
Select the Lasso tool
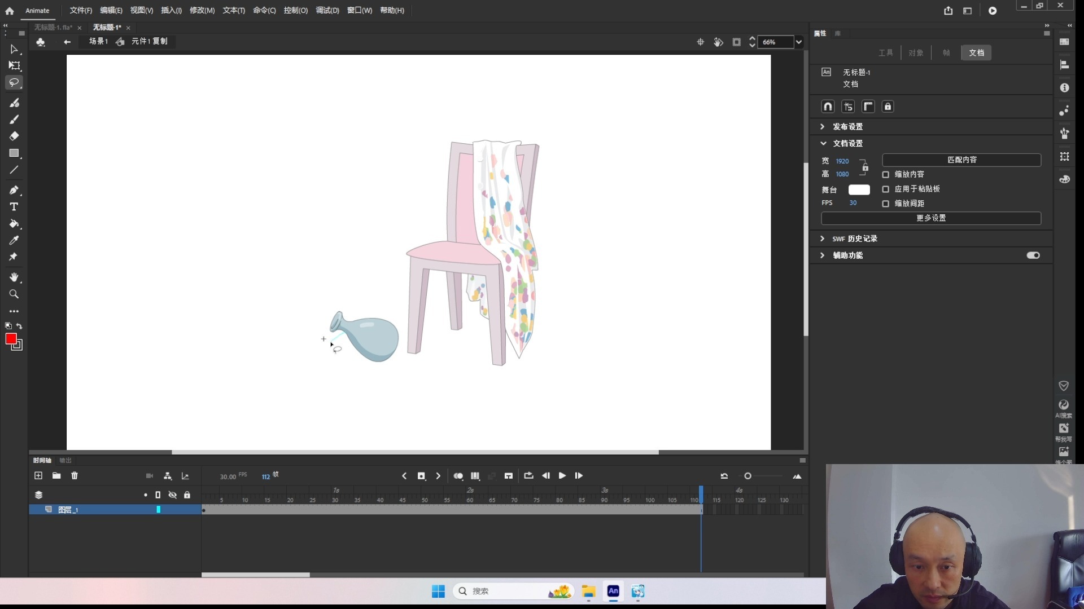click(14, 82)
